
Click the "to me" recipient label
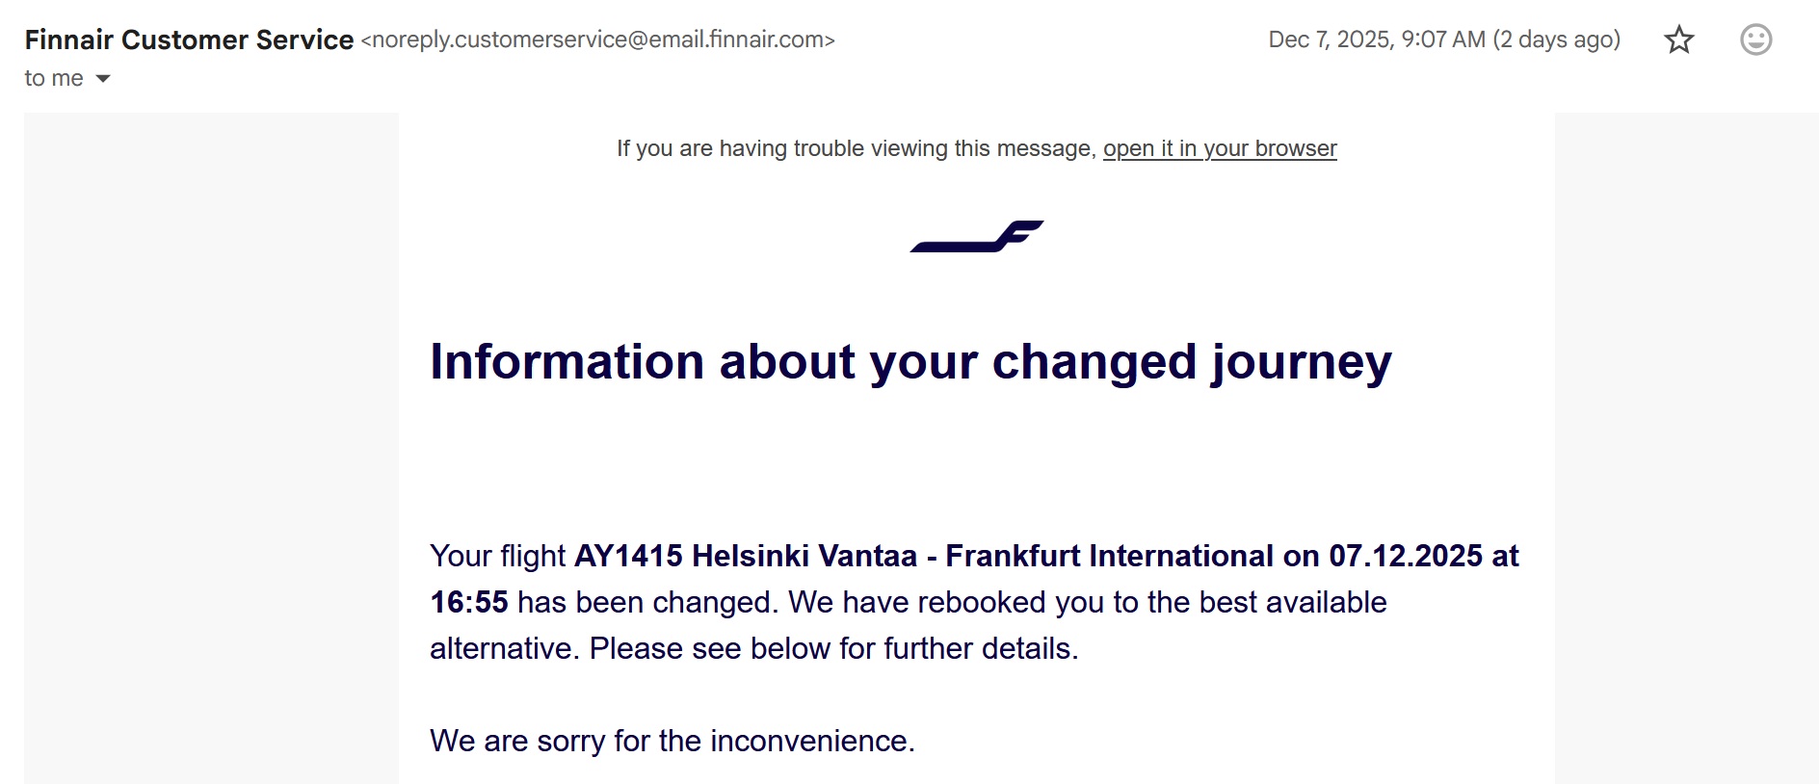53,79
